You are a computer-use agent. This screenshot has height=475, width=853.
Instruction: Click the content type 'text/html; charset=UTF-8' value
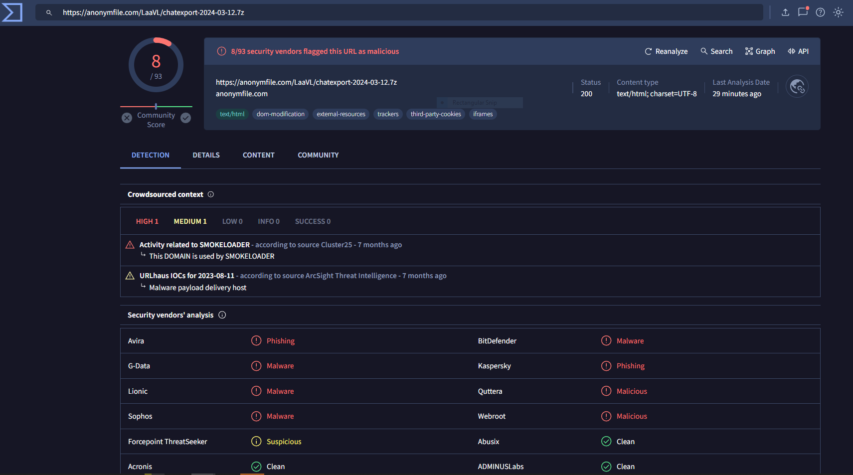point(657,94)
